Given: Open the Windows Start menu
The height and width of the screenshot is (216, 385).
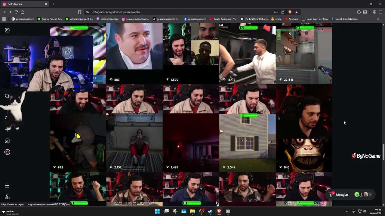Looking at the screenshot, I should tap(157, 211).
